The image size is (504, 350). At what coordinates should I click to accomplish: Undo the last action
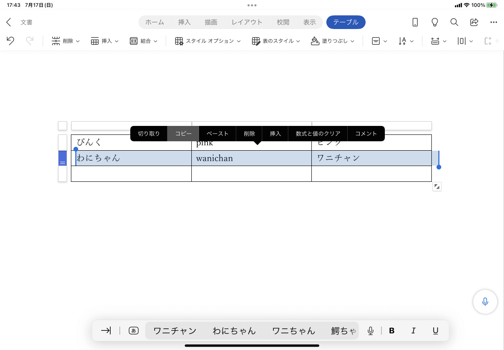10,41
